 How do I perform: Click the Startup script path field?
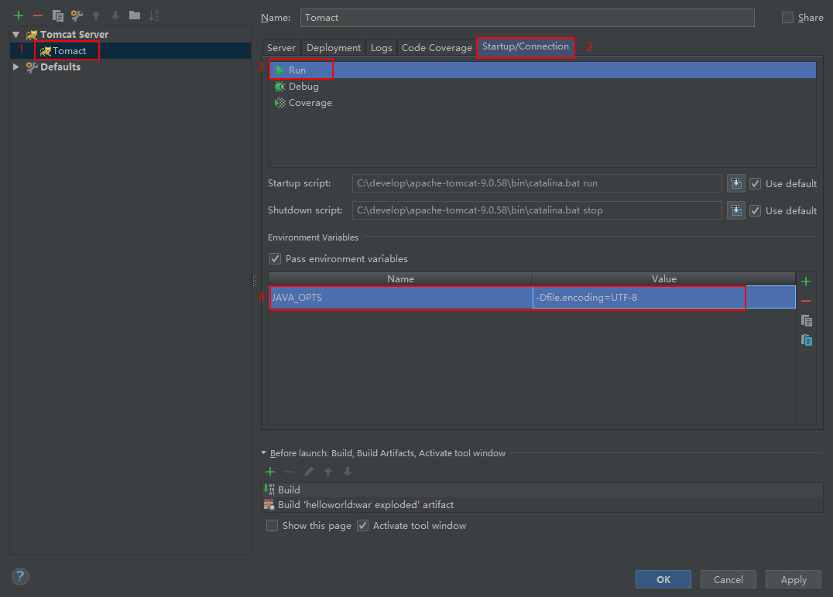point(536,183)
